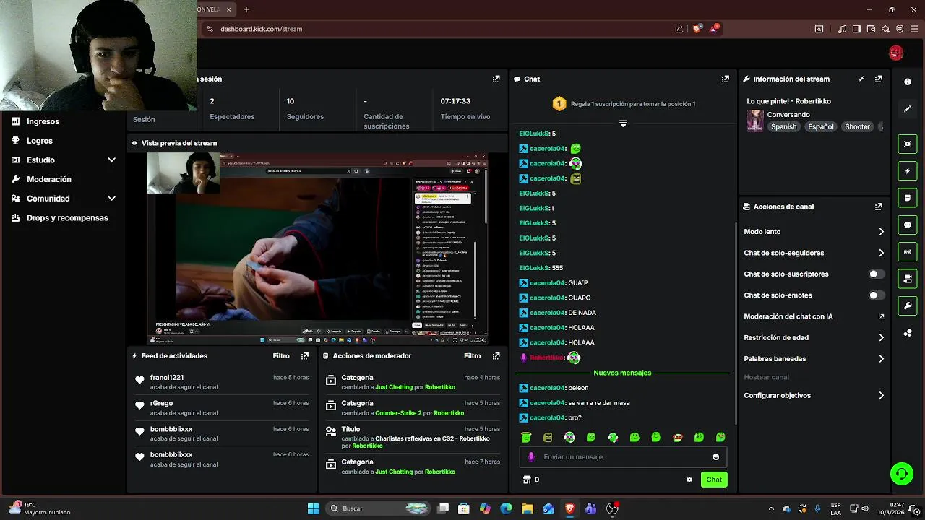Open the emoji picker in message box
The width and height of the screenshot is (925, 520).
point(716,457)
